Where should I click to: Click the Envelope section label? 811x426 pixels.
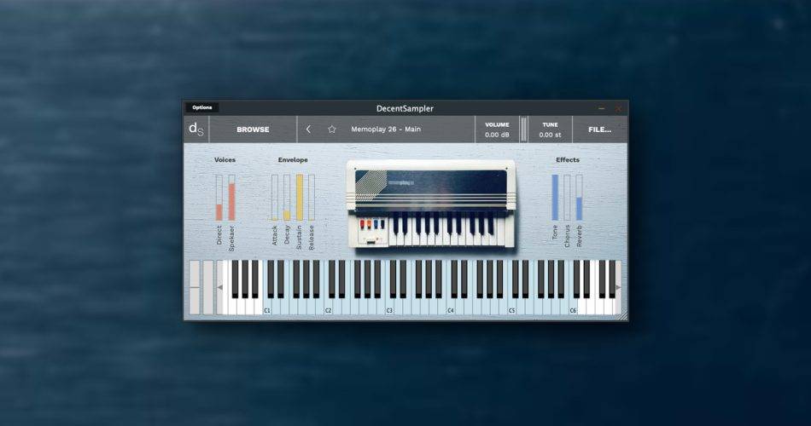click(293, 160)
